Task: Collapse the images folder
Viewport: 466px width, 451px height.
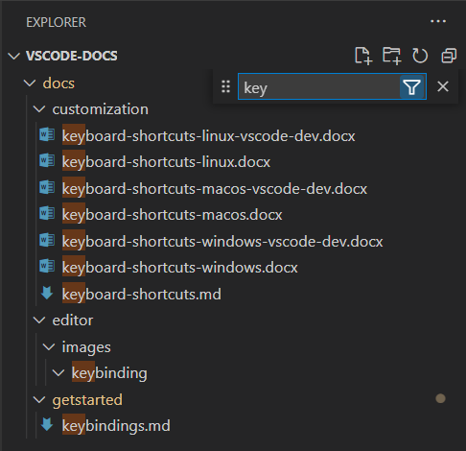Action: click(x=49, y=346)
